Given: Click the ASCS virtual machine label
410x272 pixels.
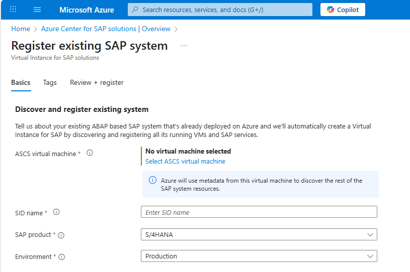Looking at the screenshot, I should pyautogui.click(x=45, y=154).
